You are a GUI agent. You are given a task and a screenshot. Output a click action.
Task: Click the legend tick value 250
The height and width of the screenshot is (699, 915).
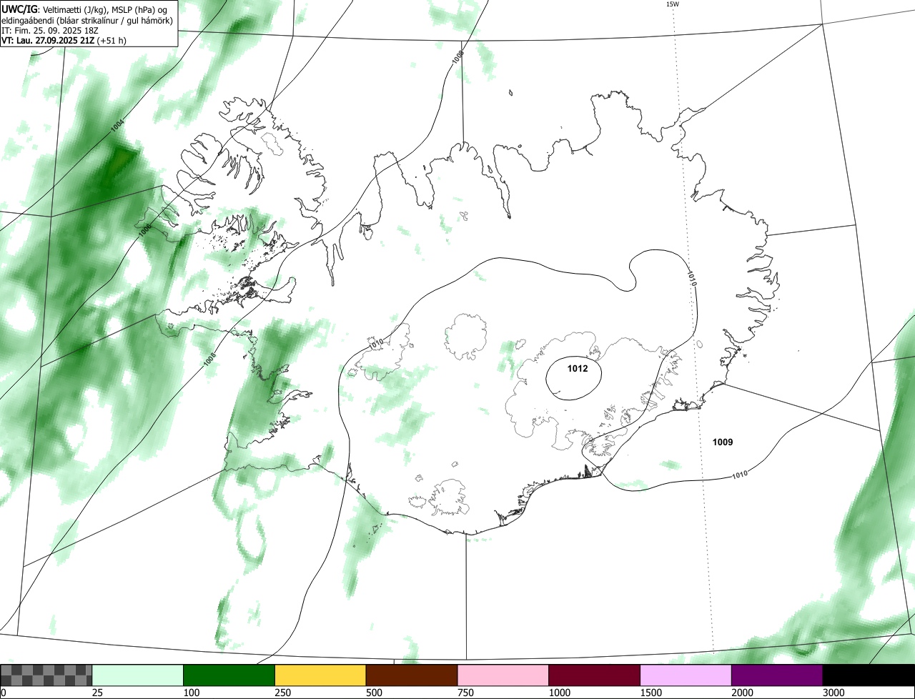tap(282, 693)
